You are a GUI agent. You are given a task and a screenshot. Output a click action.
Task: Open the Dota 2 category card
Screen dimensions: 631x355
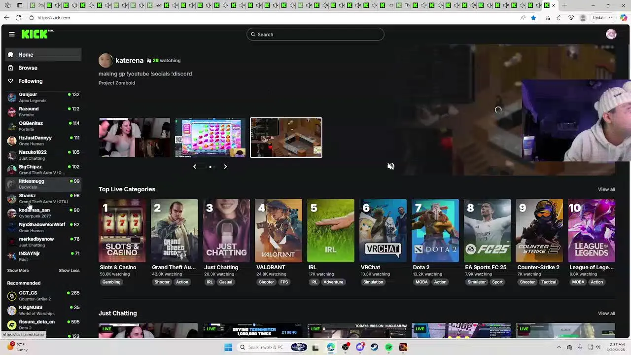click(x=435, y=230)
